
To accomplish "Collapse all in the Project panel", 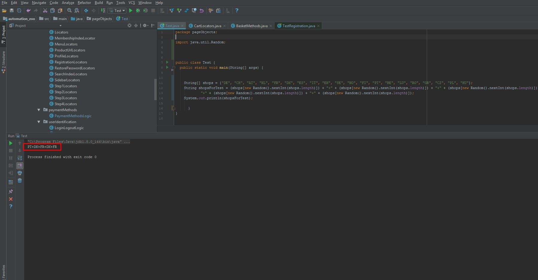I will click(x=136, y=25).
